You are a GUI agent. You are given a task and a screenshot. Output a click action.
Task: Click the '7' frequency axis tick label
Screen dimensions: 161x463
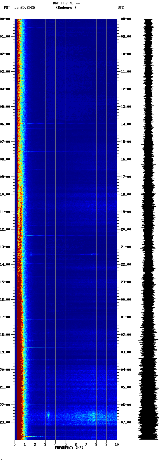[86, 445]
